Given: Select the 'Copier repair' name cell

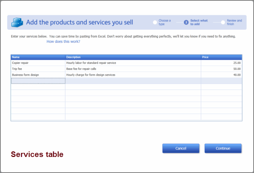Looking at the screenshot, I should point(38,63).
